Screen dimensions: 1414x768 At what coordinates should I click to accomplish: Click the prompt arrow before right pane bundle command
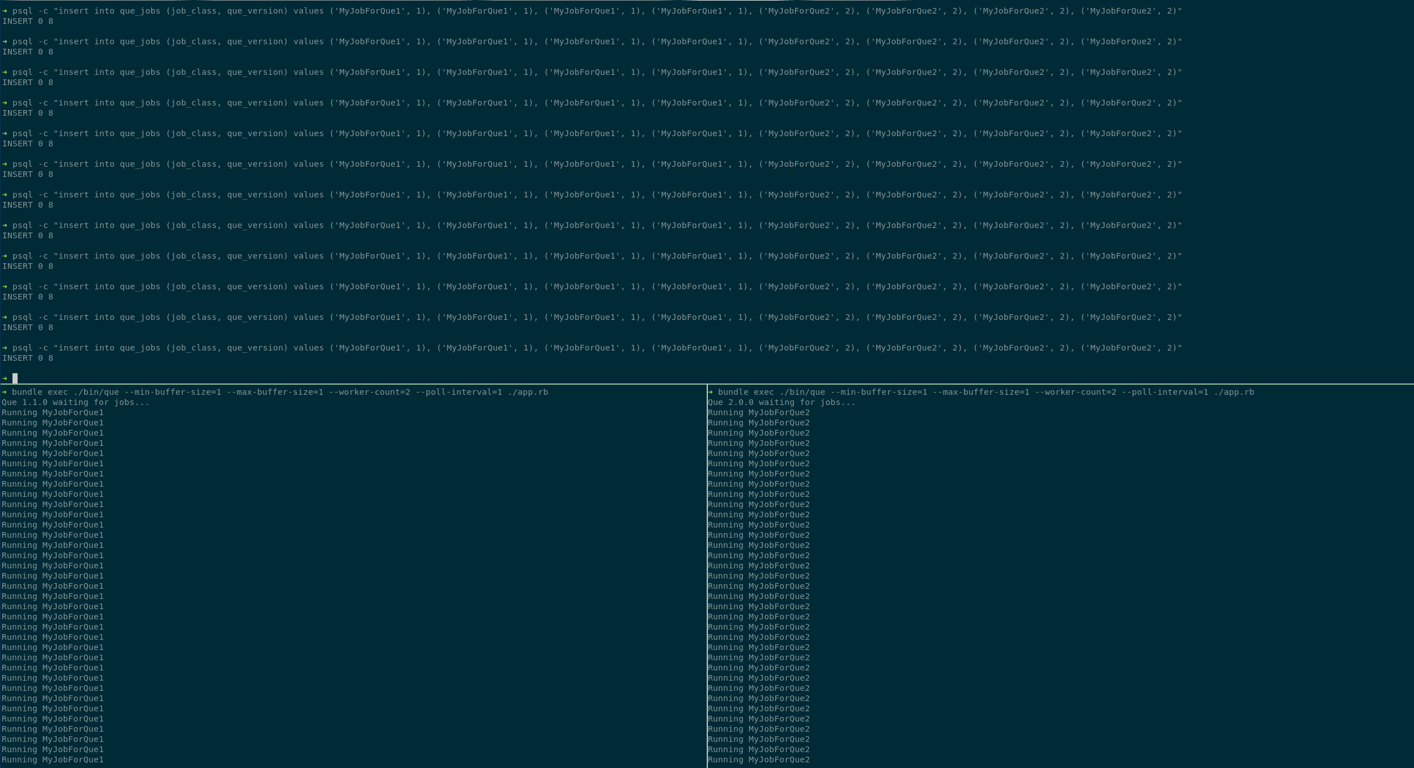(x=711, y=392)
